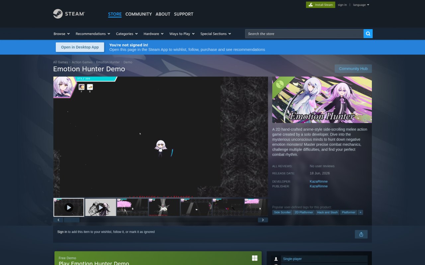Click the Windows platform icon

[x=255, y=258]
